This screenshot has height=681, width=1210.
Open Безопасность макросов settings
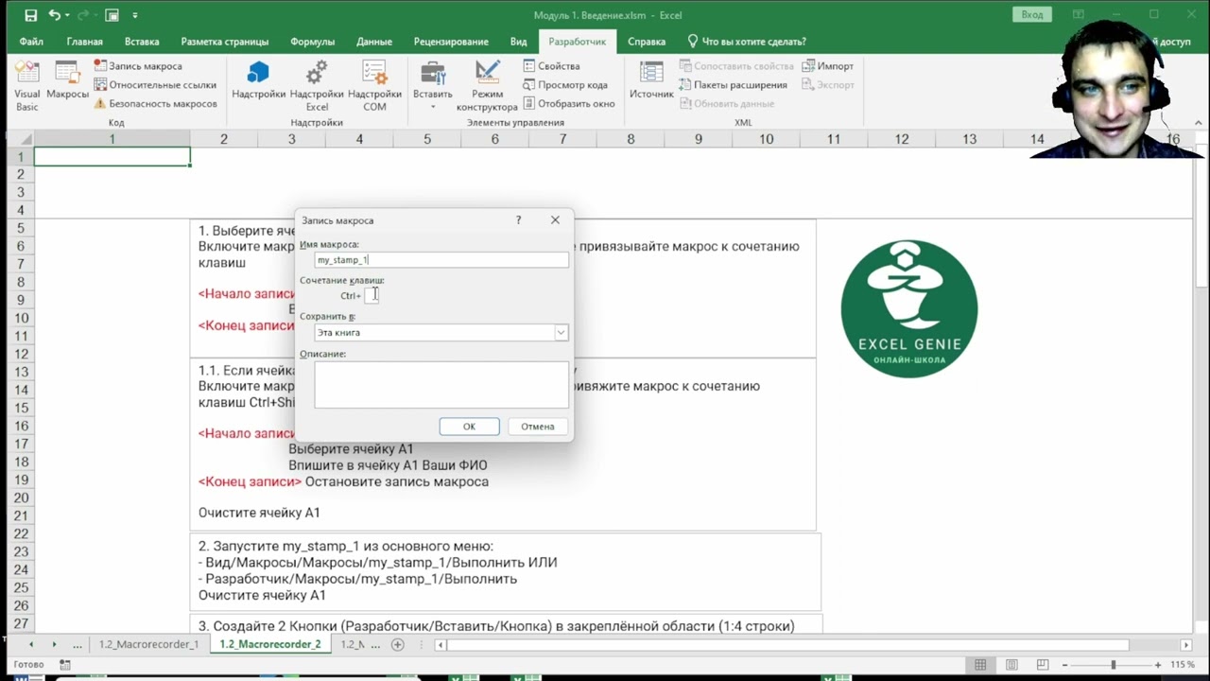(x=155, y=103)
